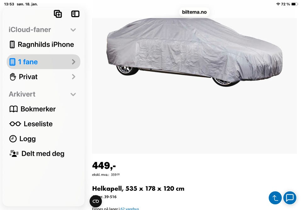Collapse the Arkivert section chevron
The height and width of the screenshot is (210, 302).
tap(73, 94)
